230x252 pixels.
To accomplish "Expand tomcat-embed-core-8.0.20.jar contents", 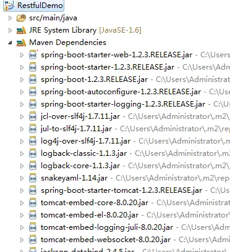I will point(22,203).
